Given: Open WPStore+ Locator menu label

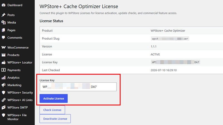Looking at the screenshot, I should pos(20,62).
